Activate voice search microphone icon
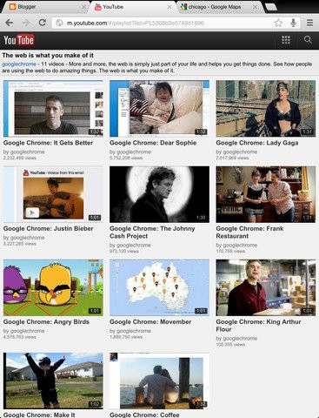This screenshot has width=319, height=418. pos(293,23)
